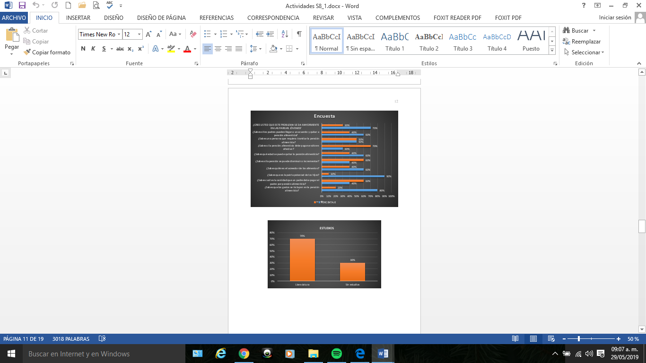Click the font color red swatch button
This screenshot has height=363, width=646.
tap(187, 49)
